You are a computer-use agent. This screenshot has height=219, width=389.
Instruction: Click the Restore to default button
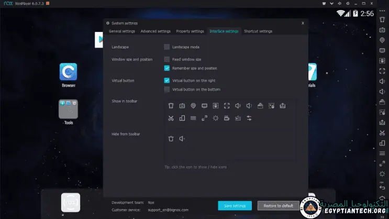(278, 205)
